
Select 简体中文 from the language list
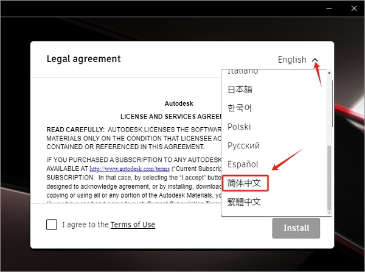[243, 183]
